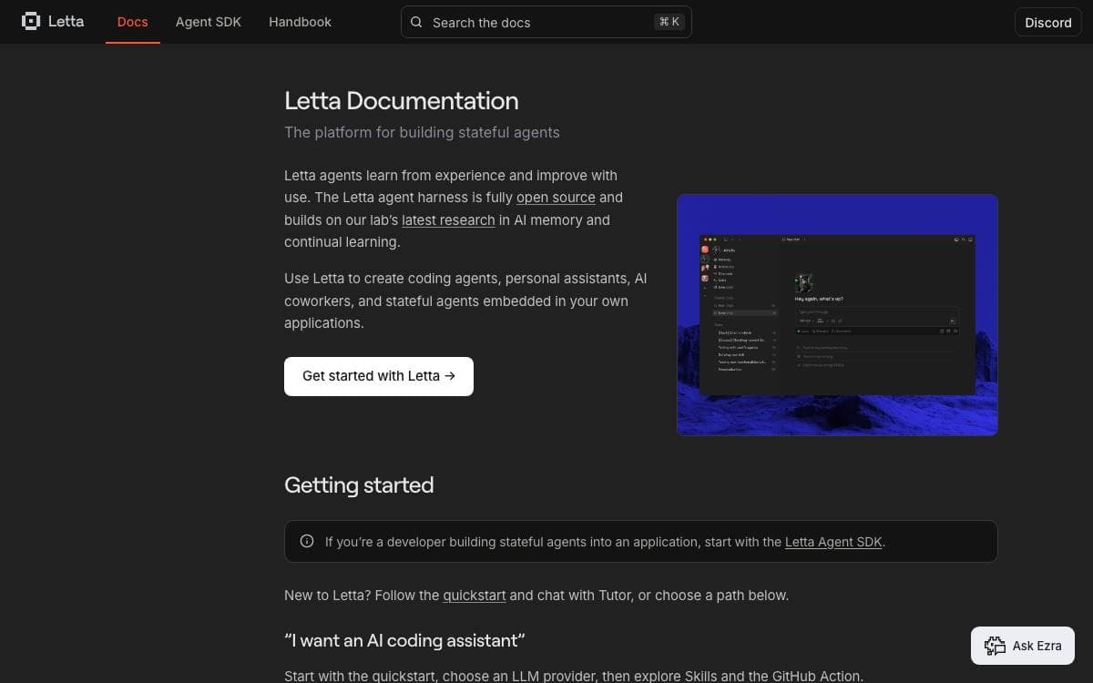Image resolution: width=1093 pixels, height=683 pixels.
Task: Follow the latest research link
Action: tap(448, 220)
